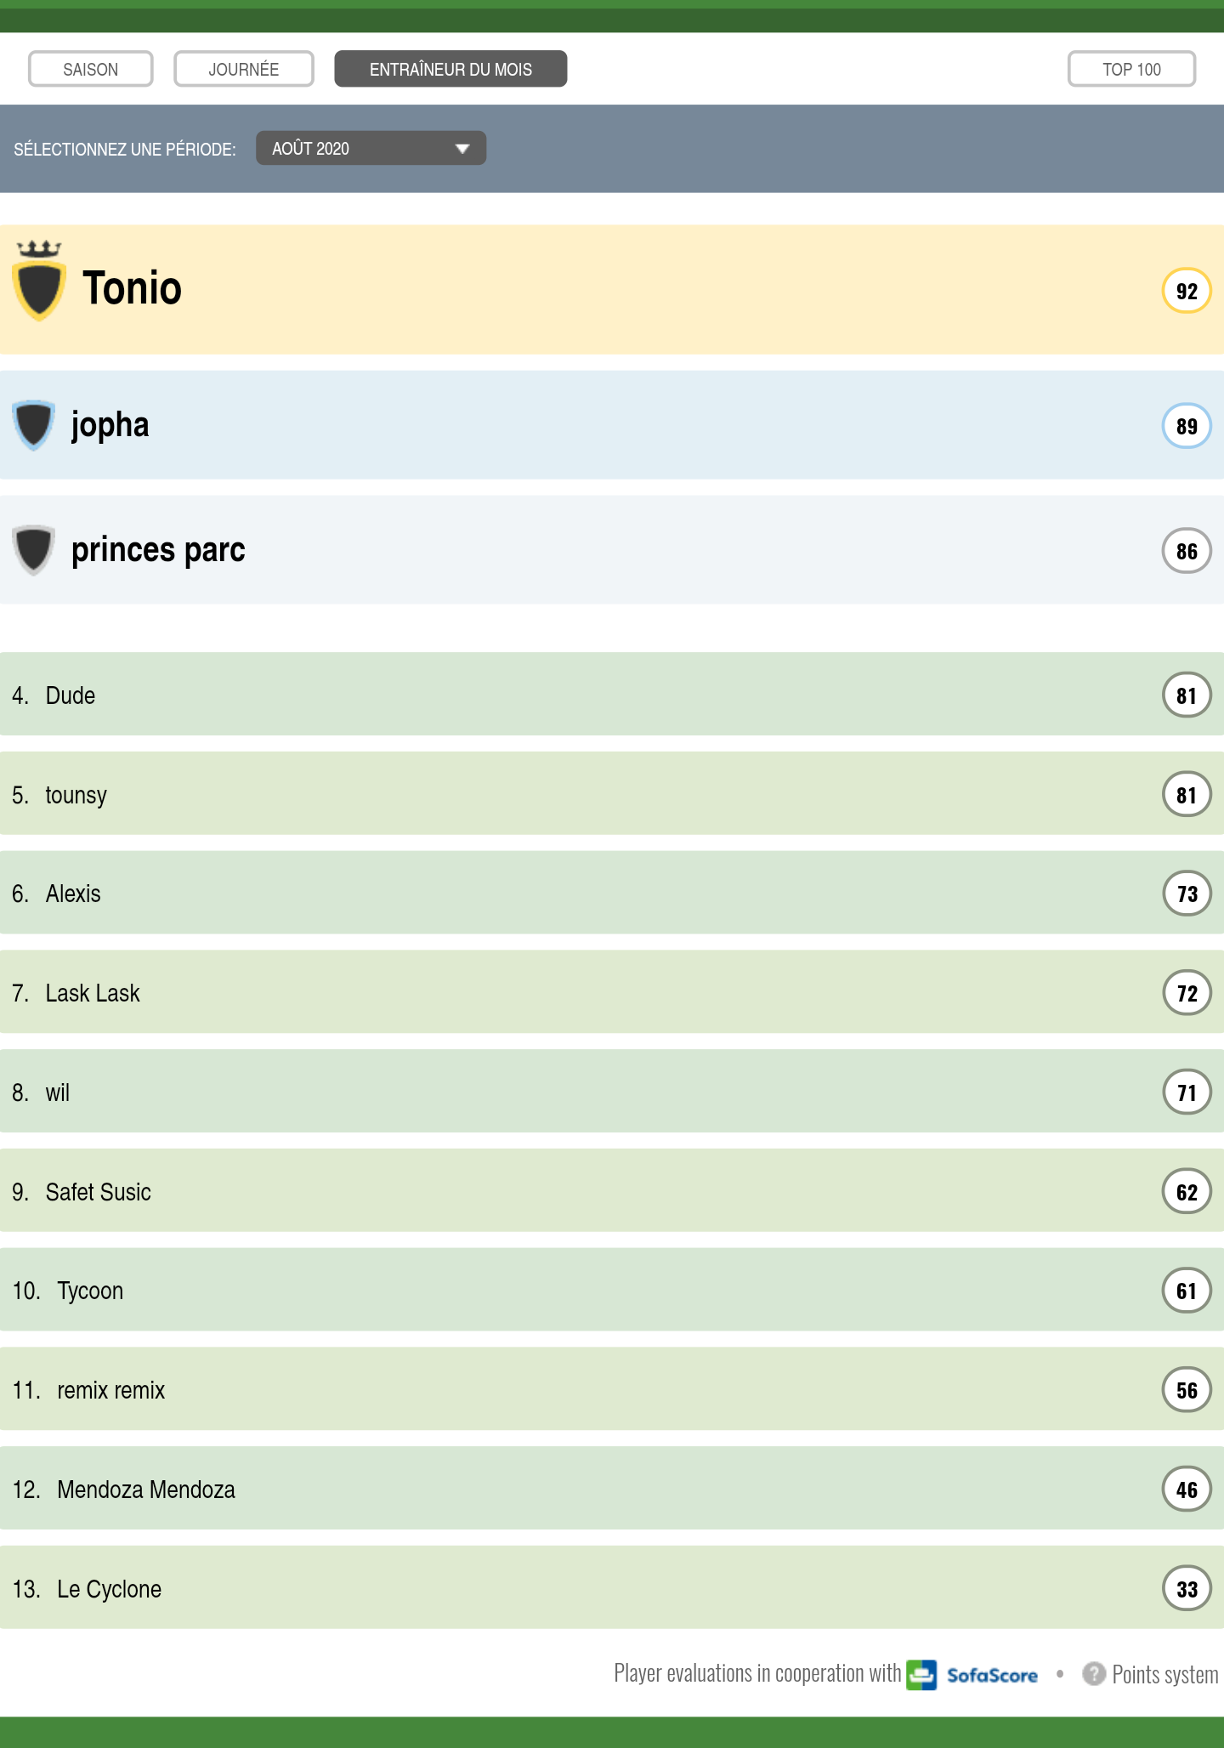Select the ENTRAÎNEUR DU MOIS tab

450,69
